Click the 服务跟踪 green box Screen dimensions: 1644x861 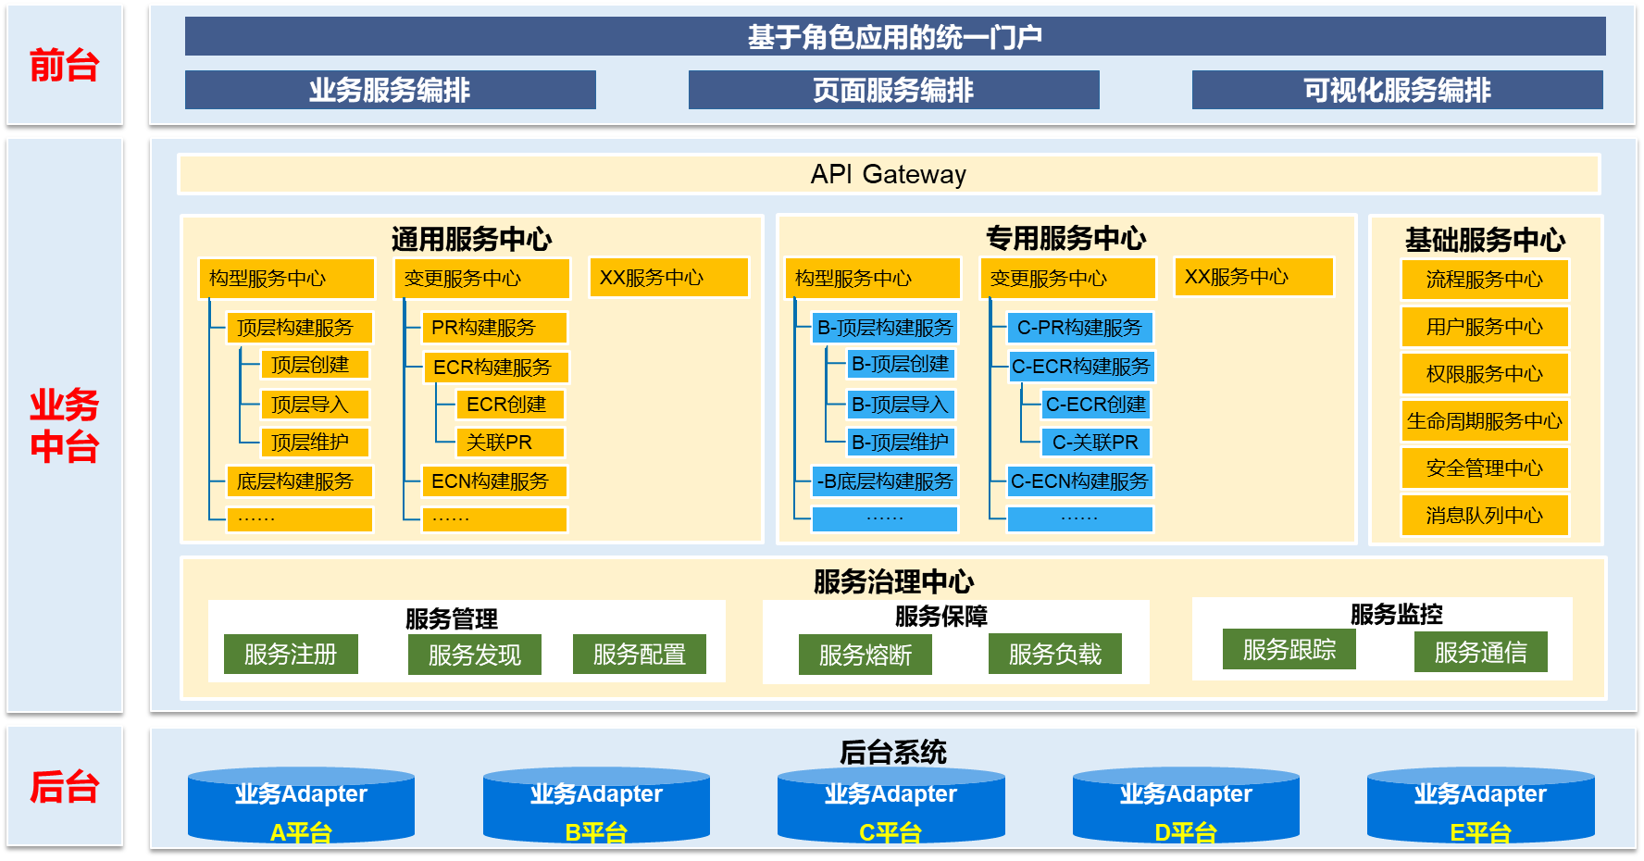1289,650
